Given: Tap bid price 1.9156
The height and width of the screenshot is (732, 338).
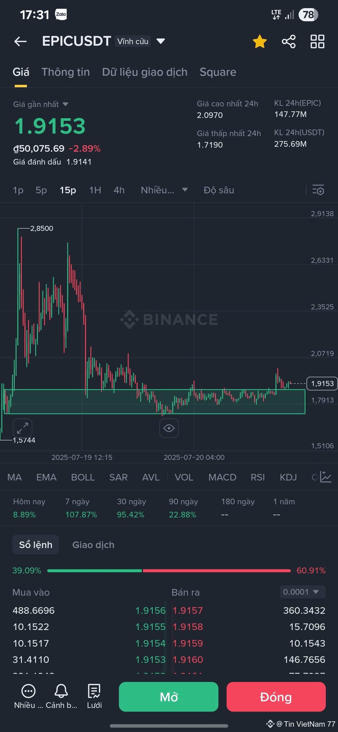Looking at the screenshot, I should point(150,610).
